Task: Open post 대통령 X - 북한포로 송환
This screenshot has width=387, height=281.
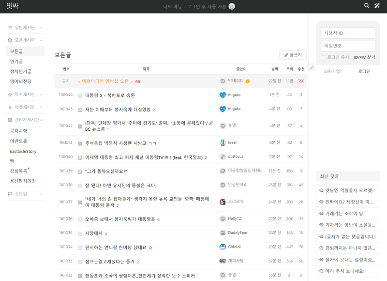Action: point(110,95)
